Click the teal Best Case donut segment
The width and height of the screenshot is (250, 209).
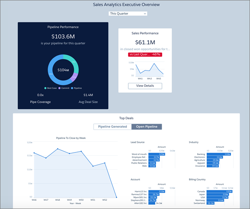tap(74, 62)
